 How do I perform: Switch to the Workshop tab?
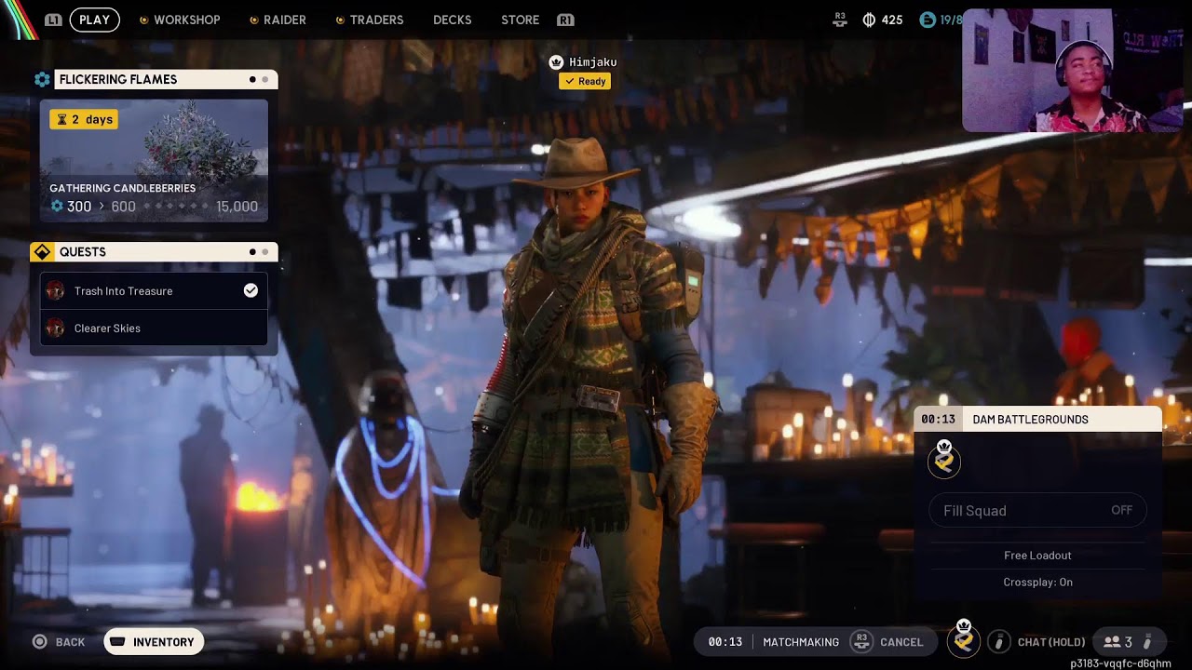click(x=186, y=20)
